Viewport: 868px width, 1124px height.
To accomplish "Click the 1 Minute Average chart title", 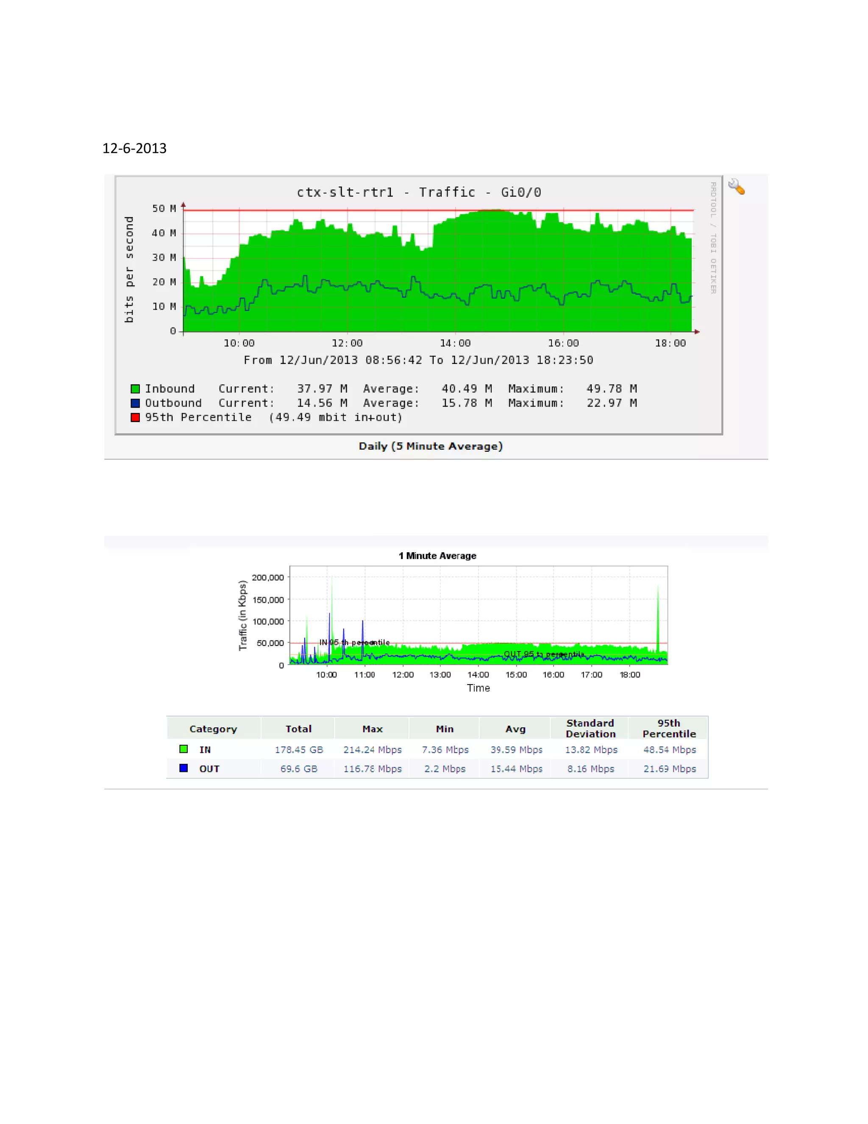I will point(437,556).
